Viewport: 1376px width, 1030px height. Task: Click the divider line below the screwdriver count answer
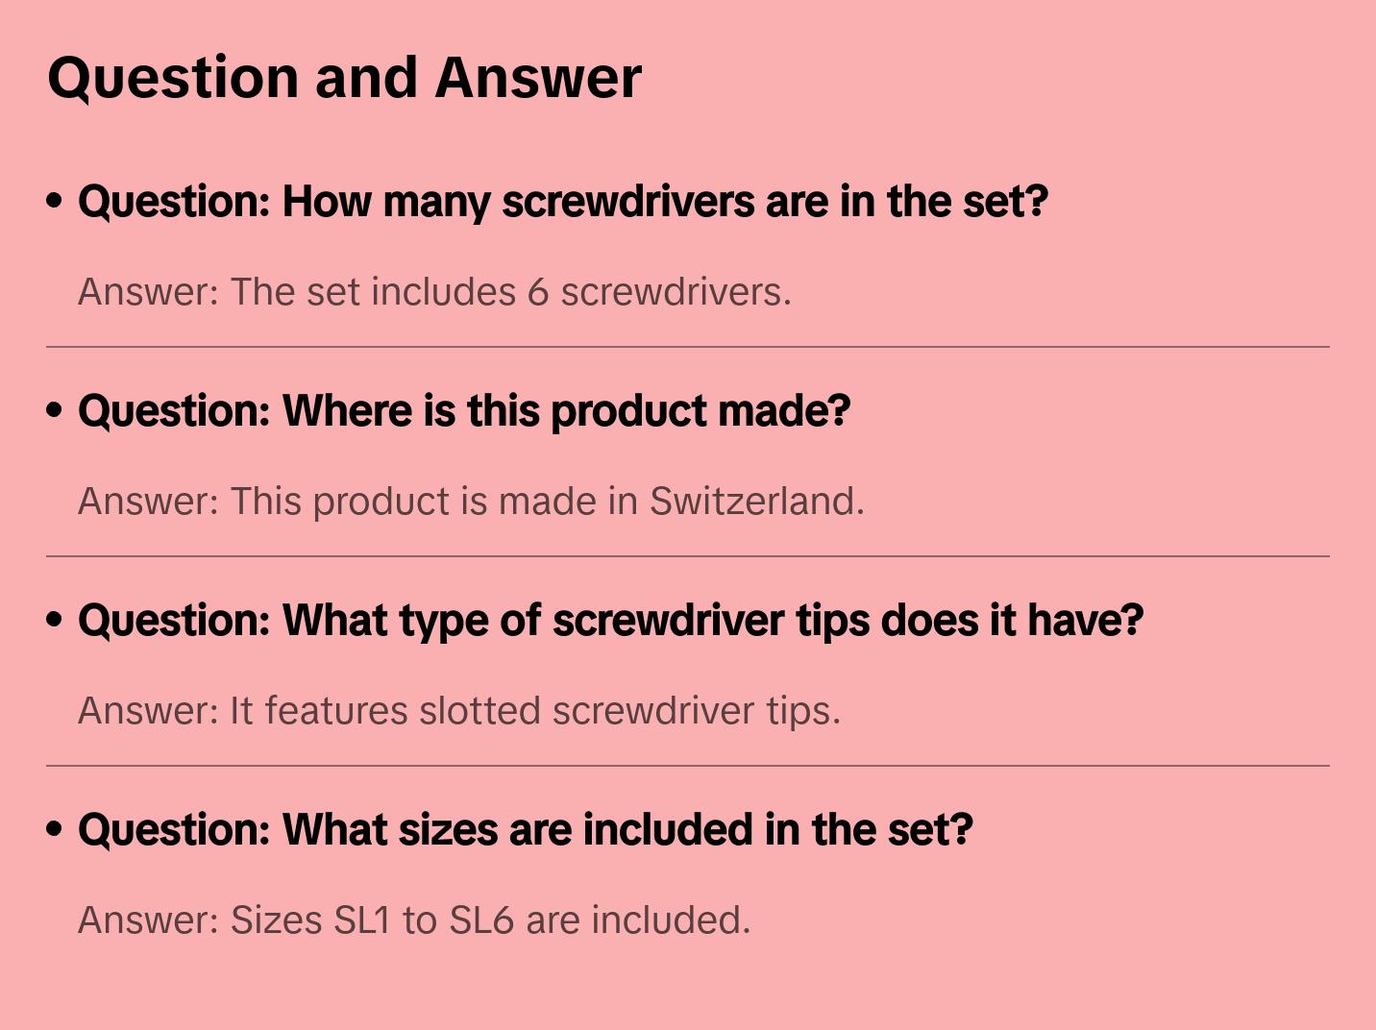pyautogui.click(x=688, y=347)
